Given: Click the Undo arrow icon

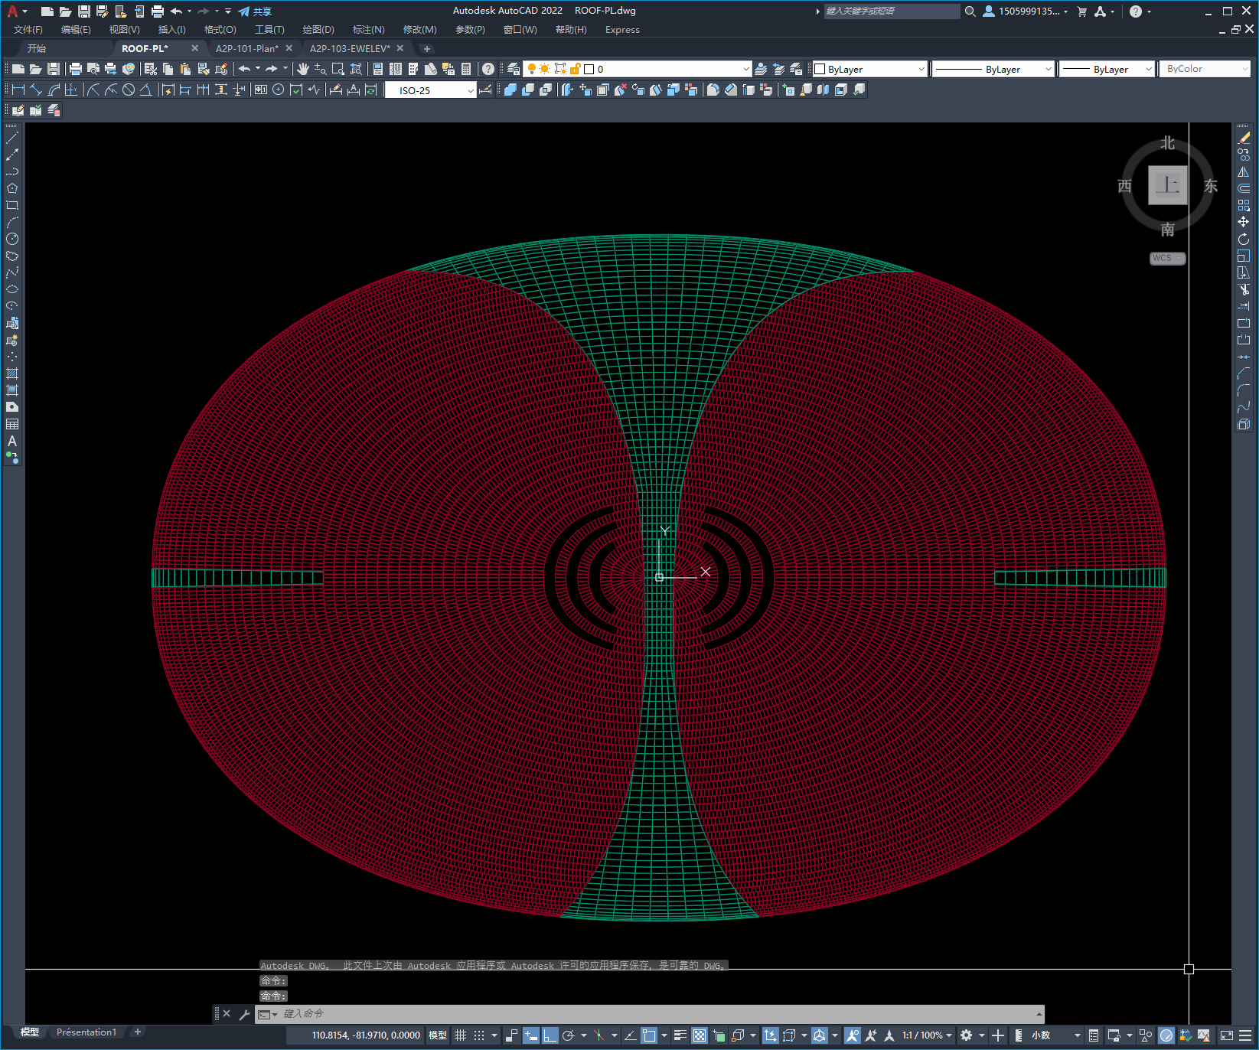Looking at the screenshot, I should [x=244, y=69].
